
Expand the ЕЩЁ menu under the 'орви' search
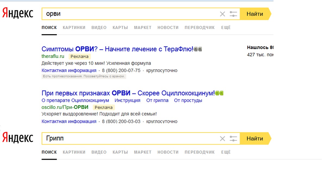point(225,28)
